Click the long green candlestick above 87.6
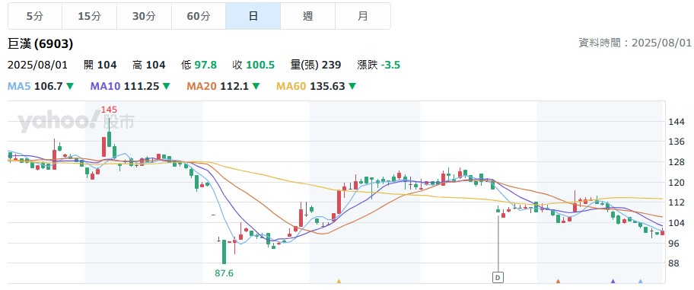The width and height of the screenshot is (694, 290). [224, 252]
